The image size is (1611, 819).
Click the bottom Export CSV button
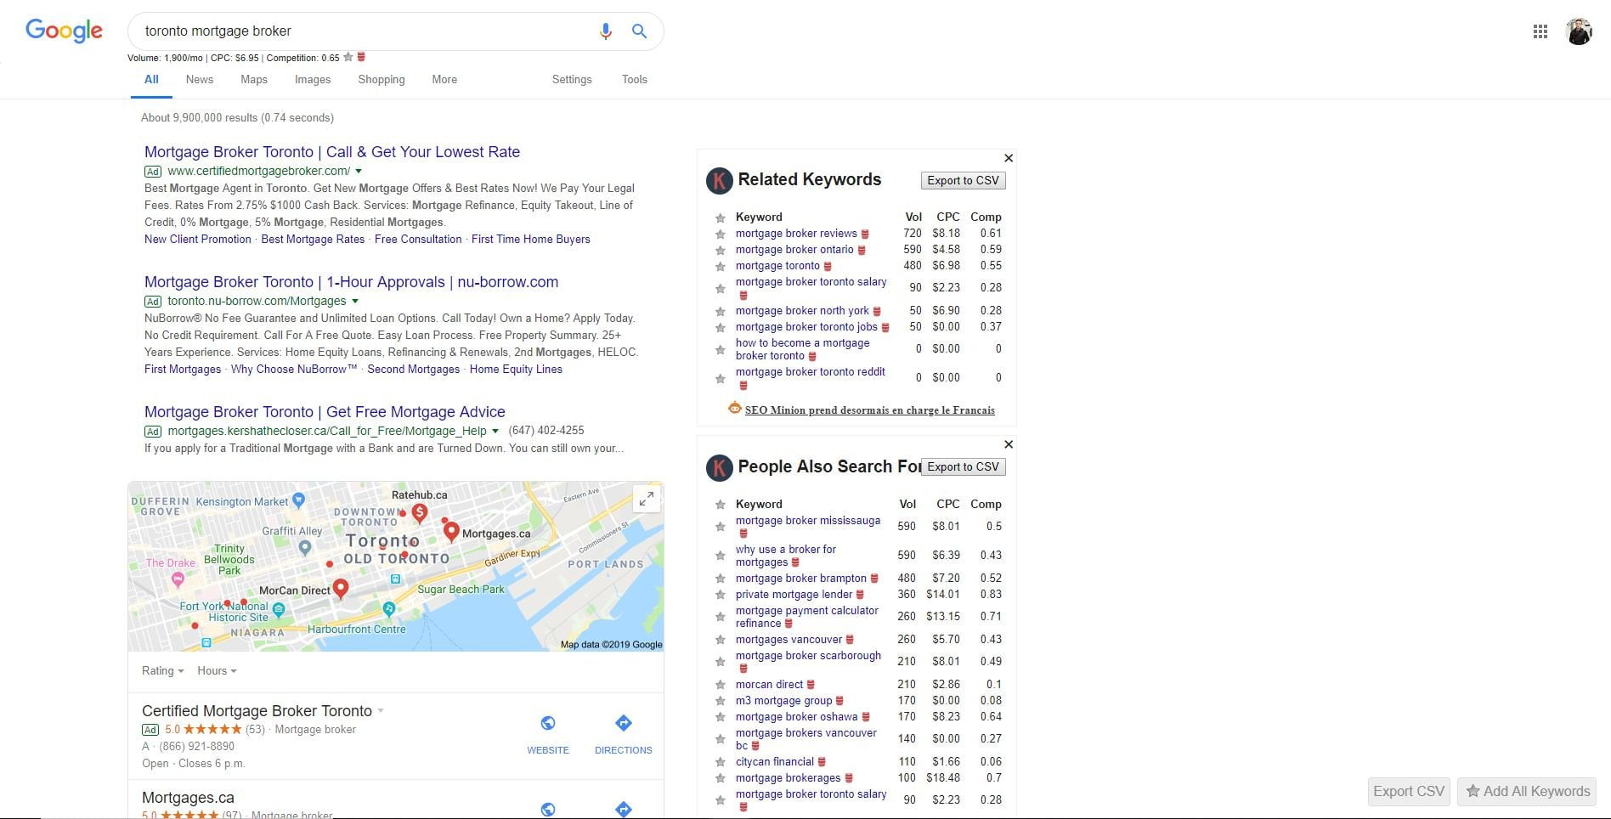(x=1410, y=791)
